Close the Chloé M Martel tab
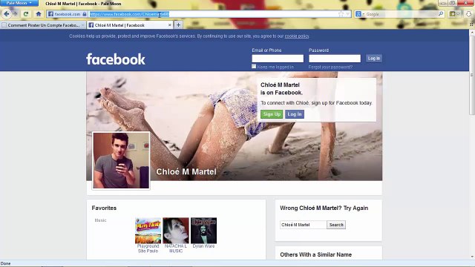This screenshot has height=267, width=475. (170, 25)
